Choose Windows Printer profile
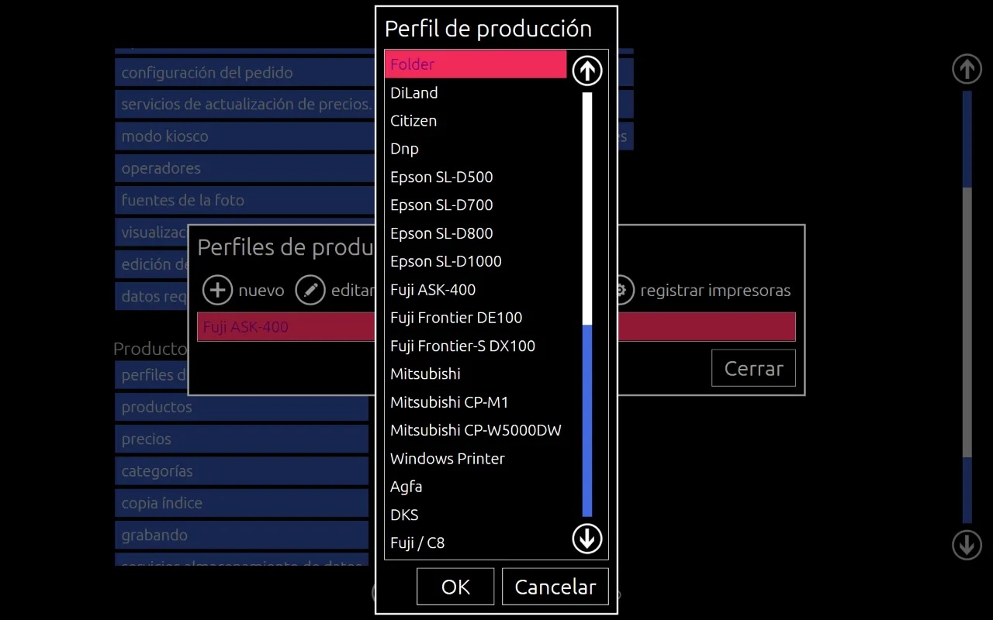 476,459
